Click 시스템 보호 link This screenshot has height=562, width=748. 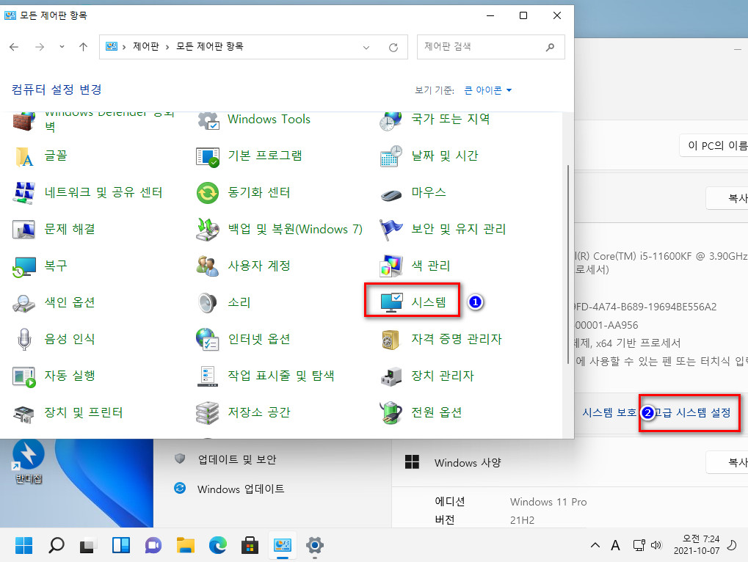(x=609, y=412)
